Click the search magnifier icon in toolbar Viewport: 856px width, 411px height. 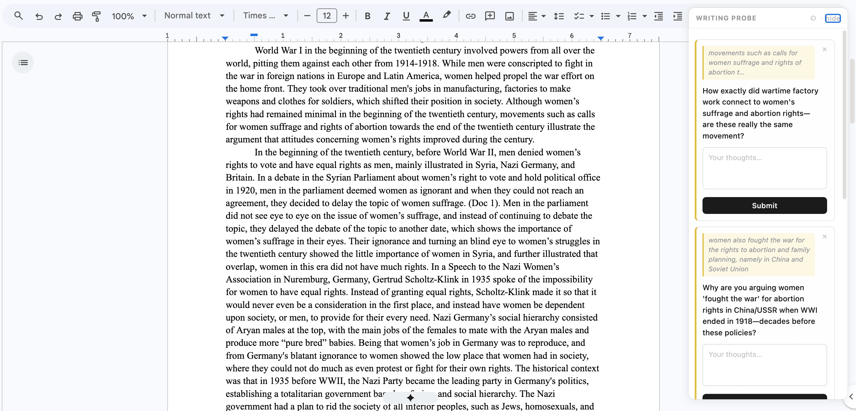coord(19,16)
